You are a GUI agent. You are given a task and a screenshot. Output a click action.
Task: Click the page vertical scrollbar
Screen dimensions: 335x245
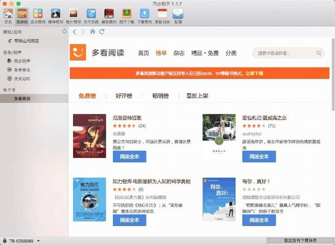pyautogui.click(x=333, y=75)
